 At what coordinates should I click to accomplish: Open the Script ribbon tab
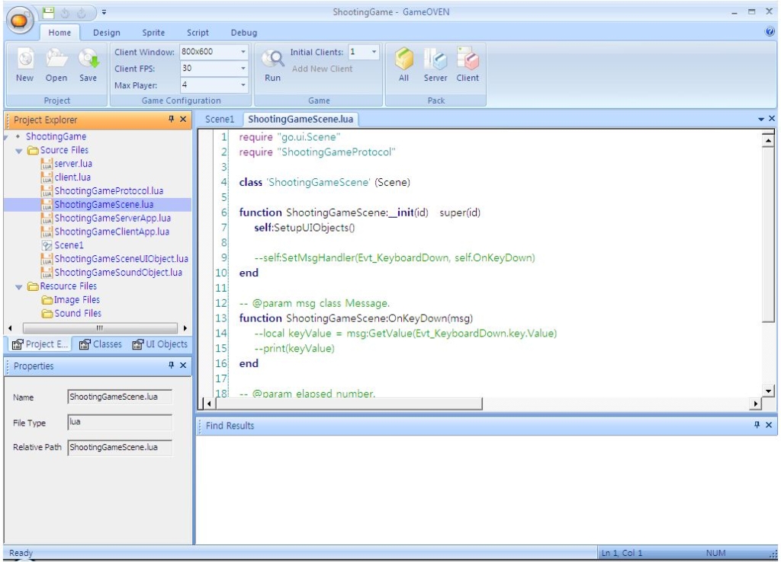(x=198, y=32)
